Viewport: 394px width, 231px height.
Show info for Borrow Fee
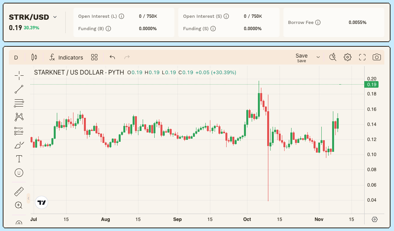click(x=318, y=22)
